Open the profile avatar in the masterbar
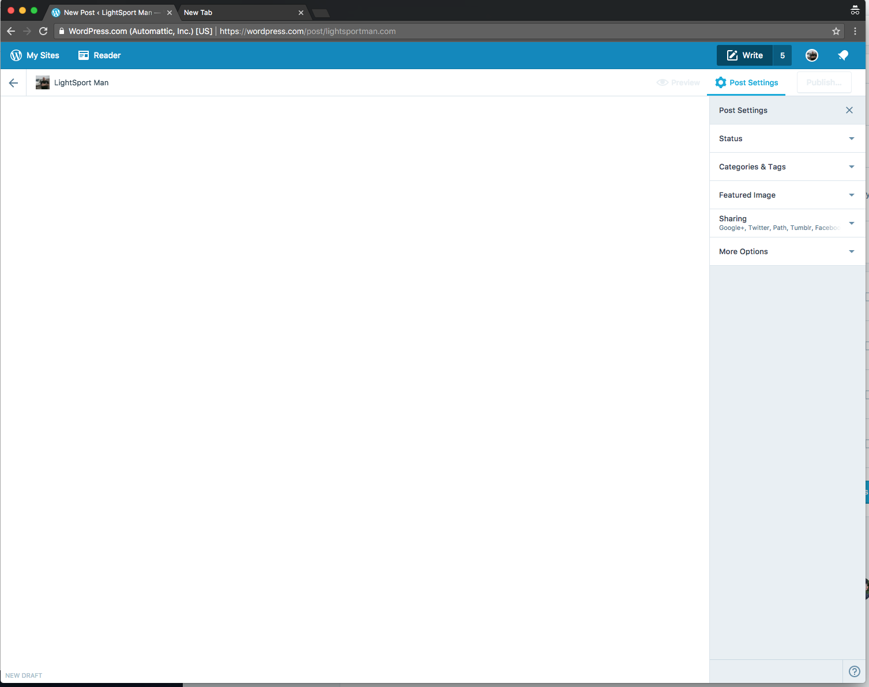The height and width of the screenshot is (687, 869). 812,55
